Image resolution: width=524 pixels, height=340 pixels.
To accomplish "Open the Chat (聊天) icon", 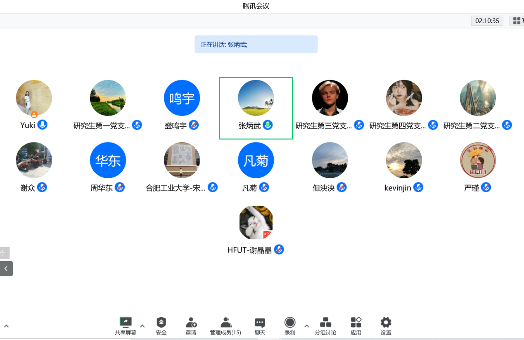I will [260, 322].
